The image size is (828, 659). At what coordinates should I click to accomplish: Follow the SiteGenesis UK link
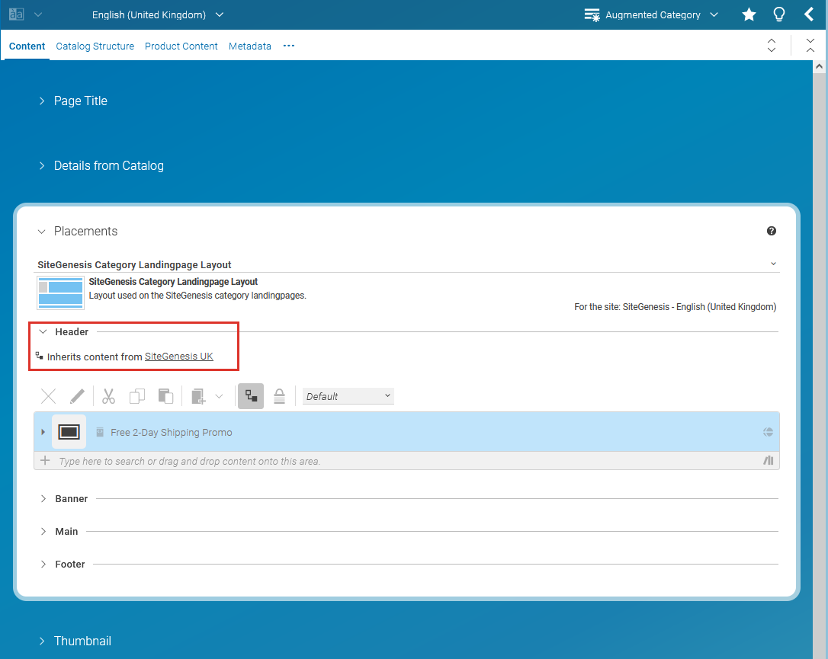(x=179, y=357)
